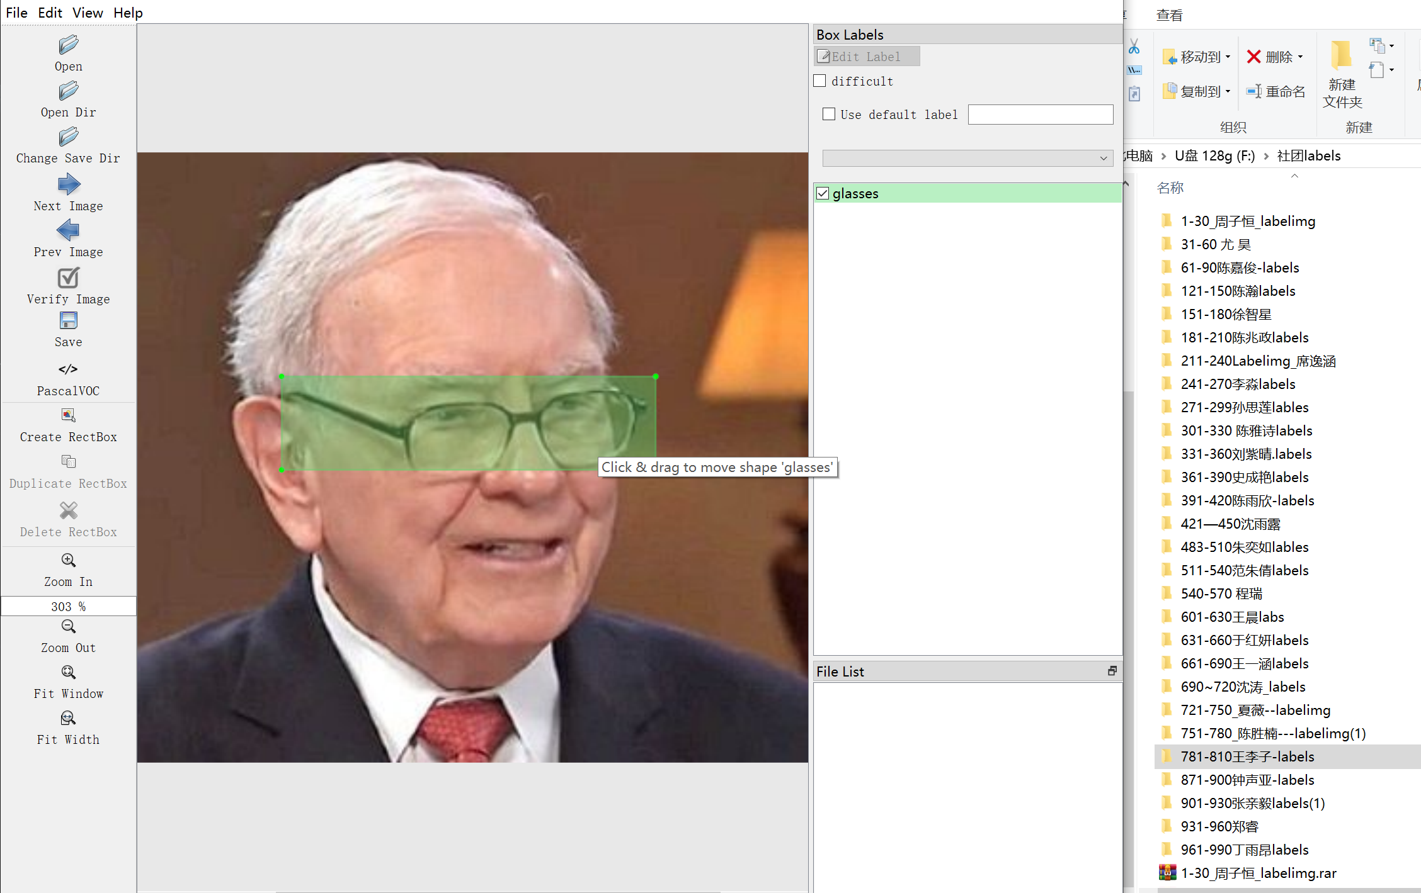Enable the difficult checkbox
1421x893 pixels.
tap(819, 81)
